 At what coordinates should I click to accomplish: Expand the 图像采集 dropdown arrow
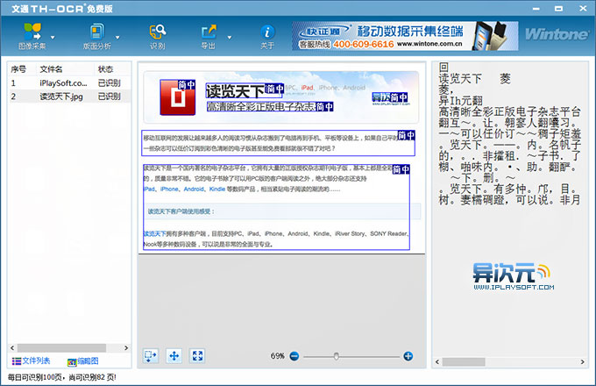pos(53,37)
